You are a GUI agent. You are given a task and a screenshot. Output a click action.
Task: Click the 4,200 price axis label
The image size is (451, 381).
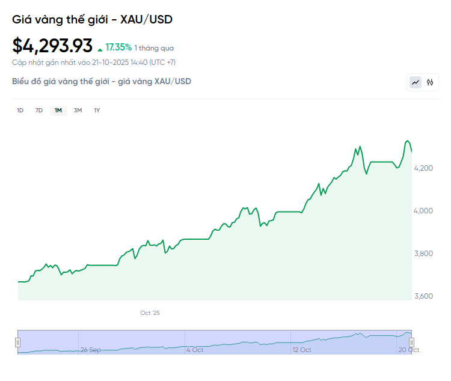click(x=423, y=168)
